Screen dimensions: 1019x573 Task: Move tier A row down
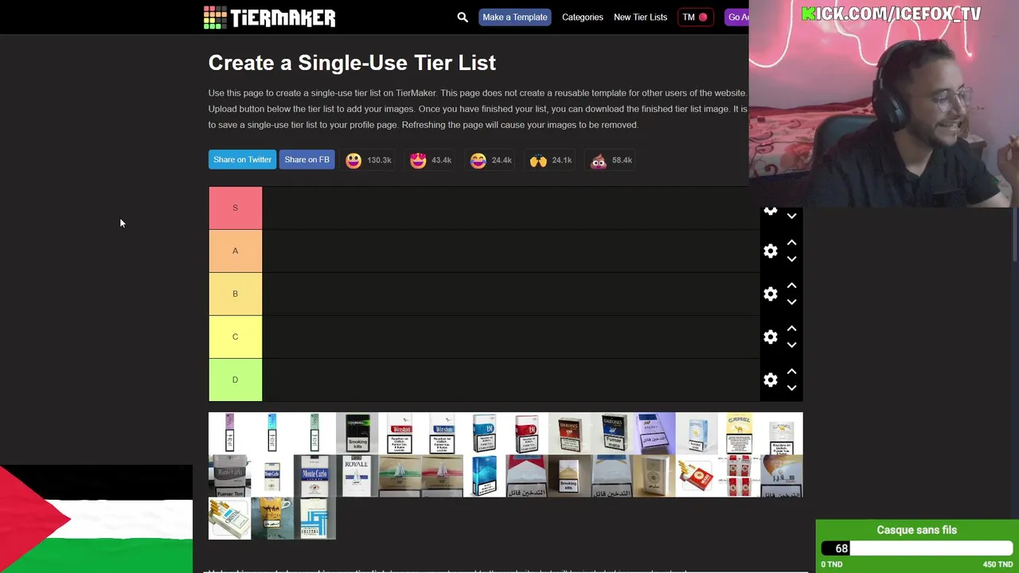click(791, 259)
